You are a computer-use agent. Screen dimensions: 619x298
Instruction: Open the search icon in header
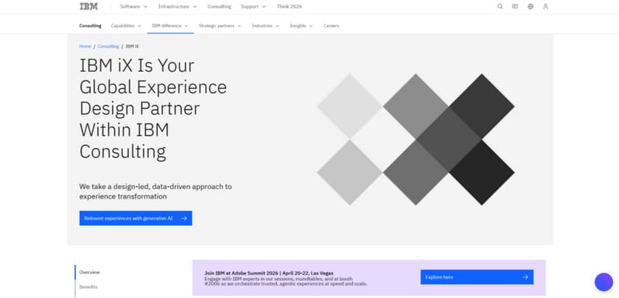(500, 7)
